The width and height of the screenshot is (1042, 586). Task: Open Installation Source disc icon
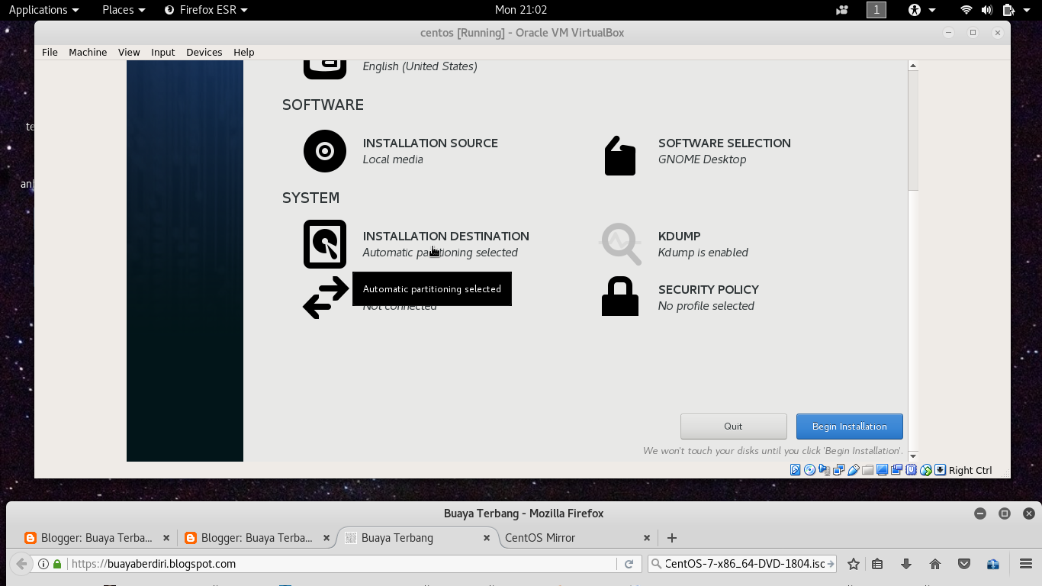[325, 151]
